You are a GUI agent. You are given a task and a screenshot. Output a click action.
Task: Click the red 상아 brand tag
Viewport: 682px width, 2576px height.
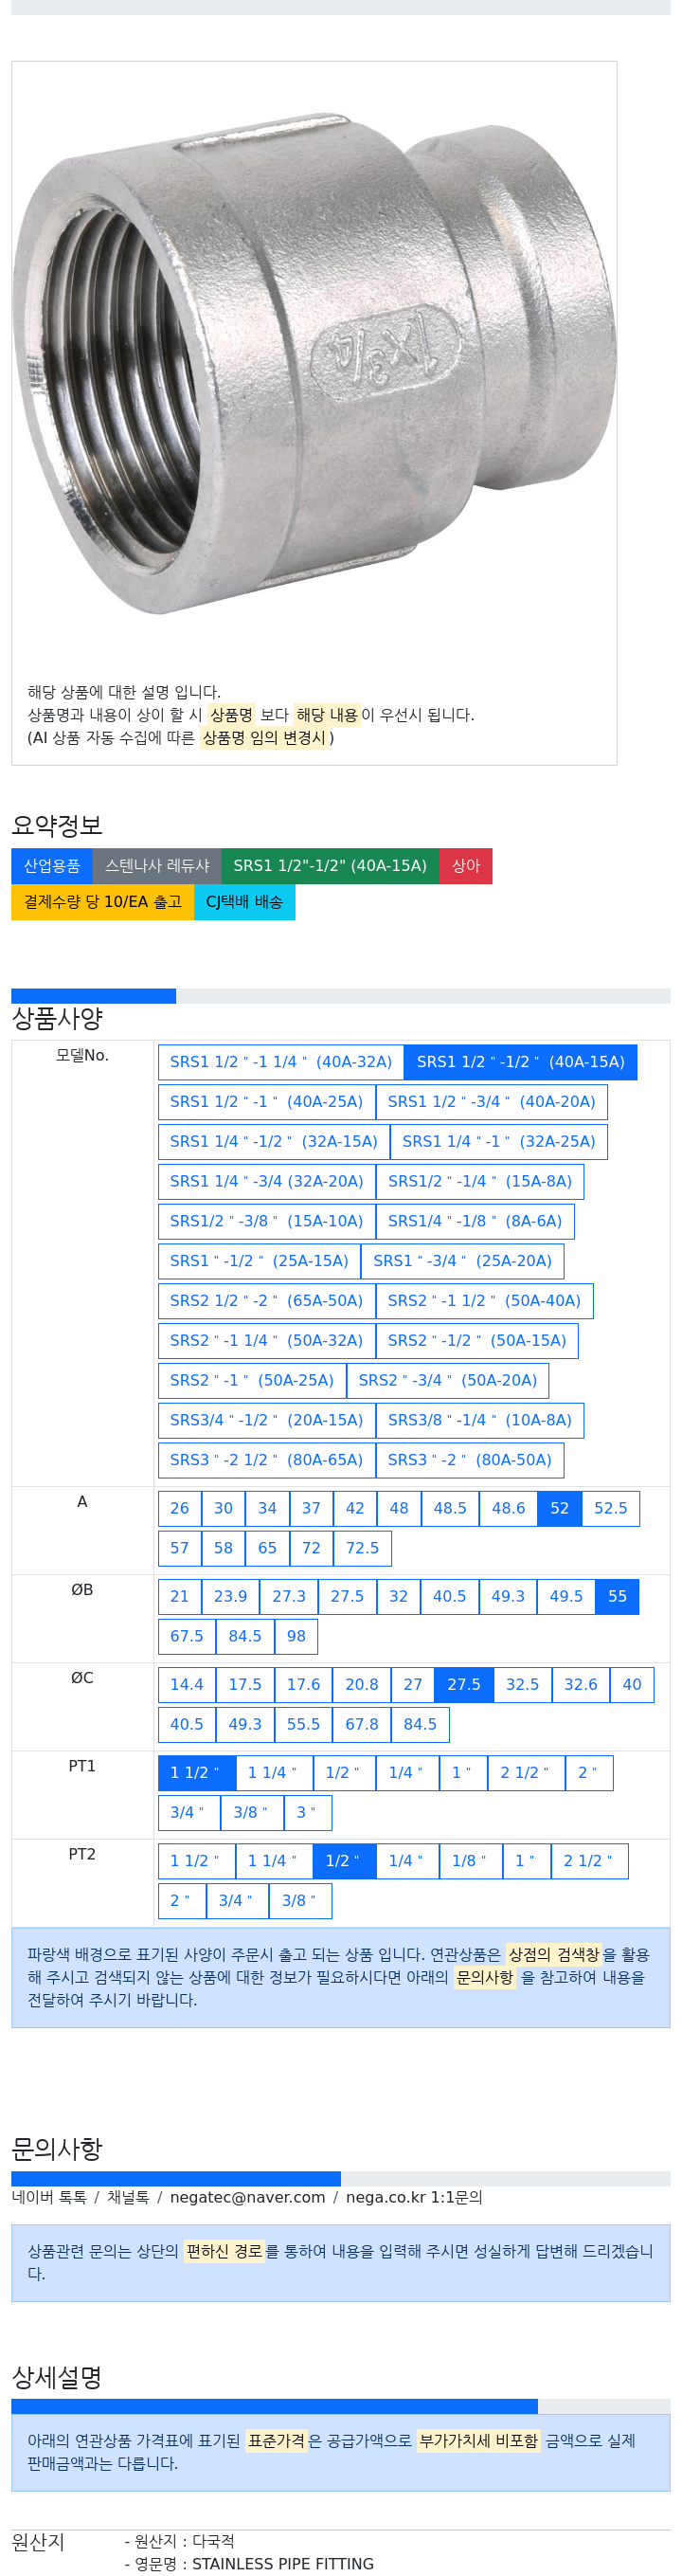point(466,866)
